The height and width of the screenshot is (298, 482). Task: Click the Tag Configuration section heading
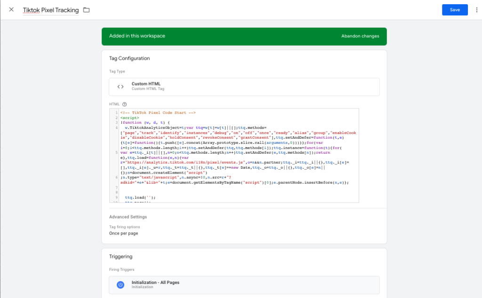129,58
